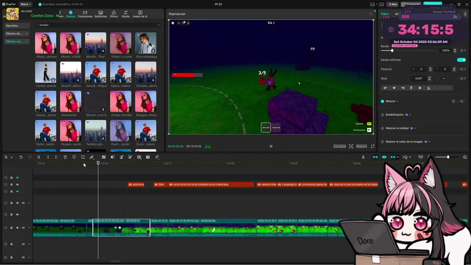Click the effects search field with temblor
Image resolution: width=471 pixels, height=265 pixels.
pos(98,25)
